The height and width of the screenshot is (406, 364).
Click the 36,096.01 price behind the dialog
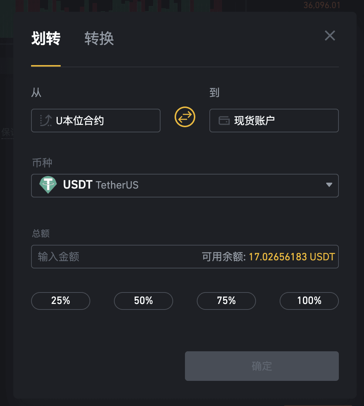[322, 5]
